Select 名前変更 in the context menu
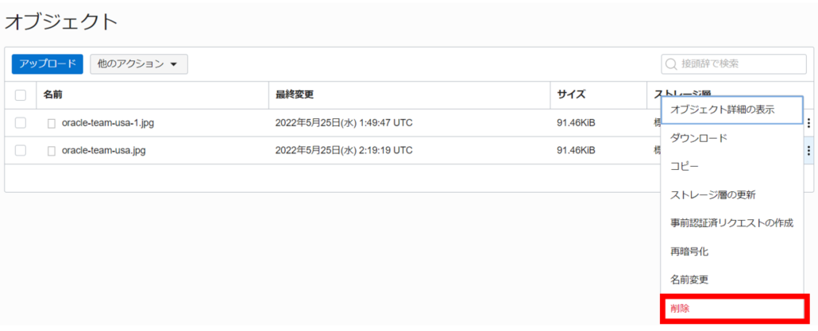Viewport: 818px width, 331px height. [689, 279]
